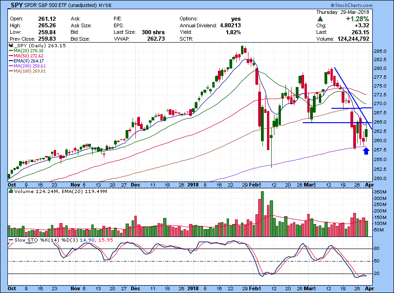The image size is (394, 293).
Task: Click the 200M volume axis label
Action: point(380,211)
